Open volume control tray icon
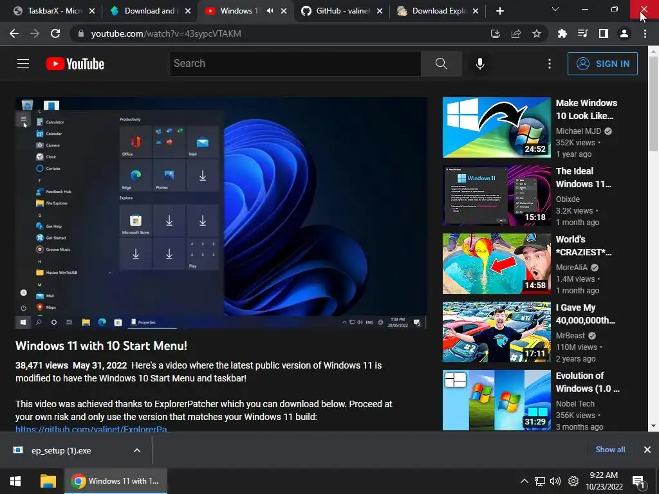The width and height of the screenshot is (659, 494). coord(555,481)
